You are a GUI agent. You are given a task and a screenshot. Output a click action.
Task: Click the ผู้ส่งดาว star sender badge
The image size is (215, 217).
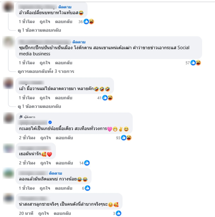(x=27, y=117)
